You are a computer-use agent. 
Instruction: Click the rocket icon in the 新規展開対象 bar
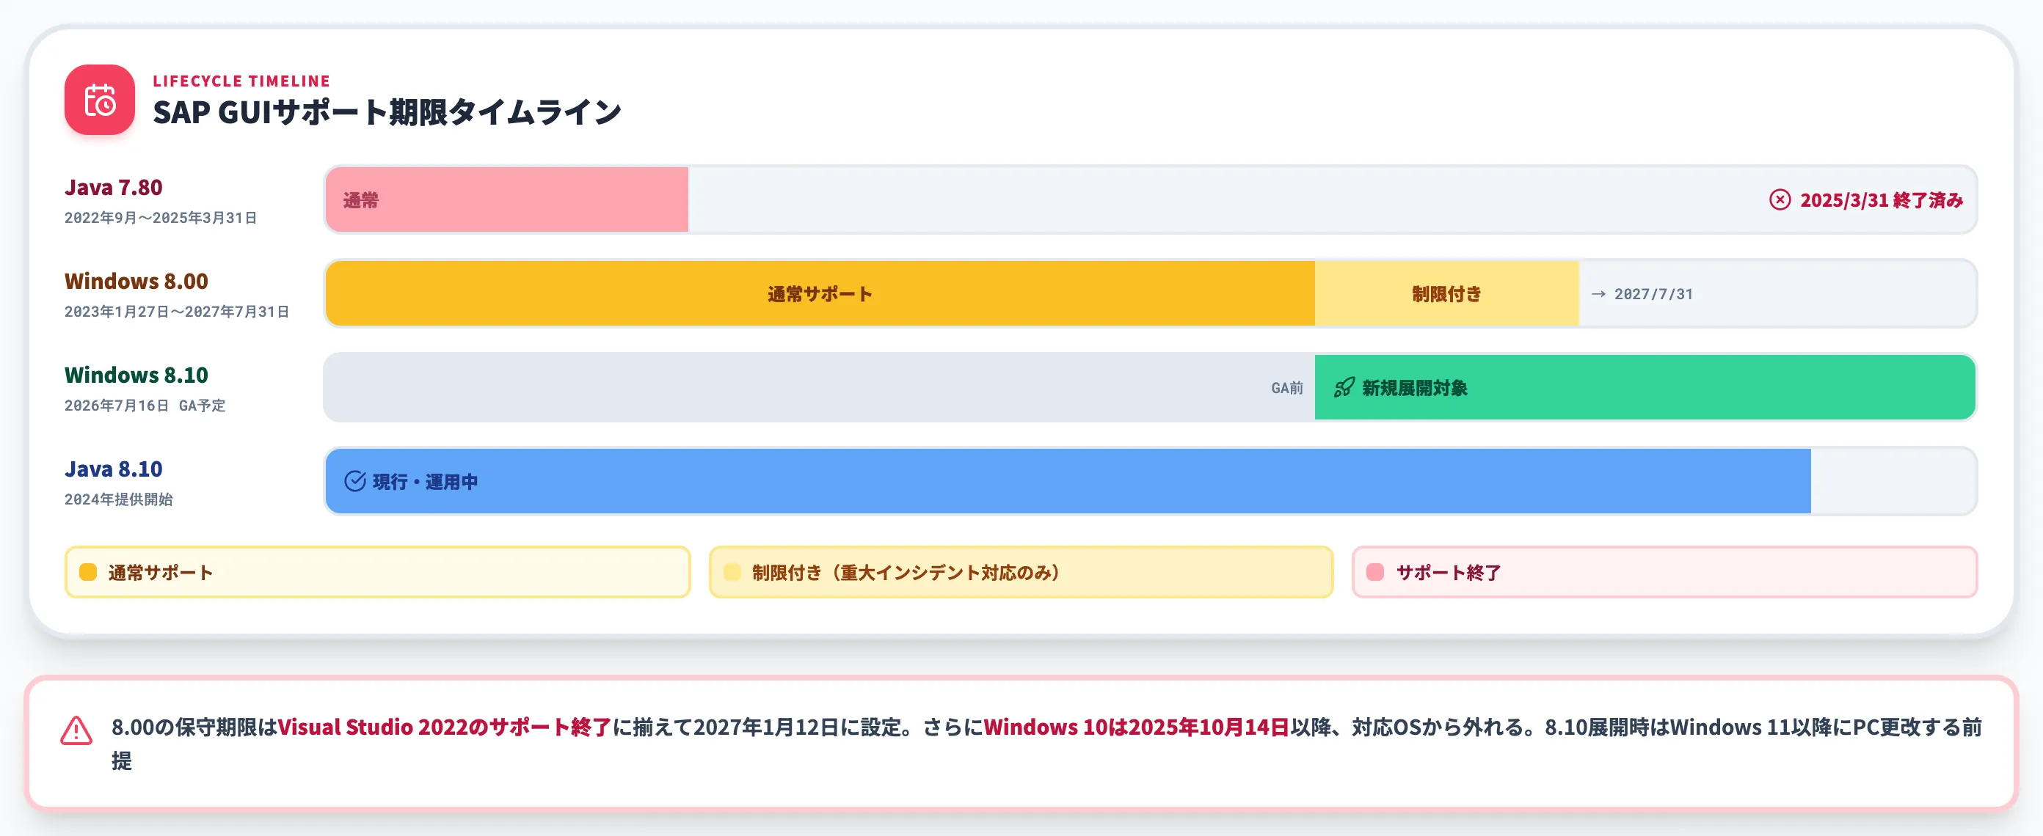[1344, 387]
